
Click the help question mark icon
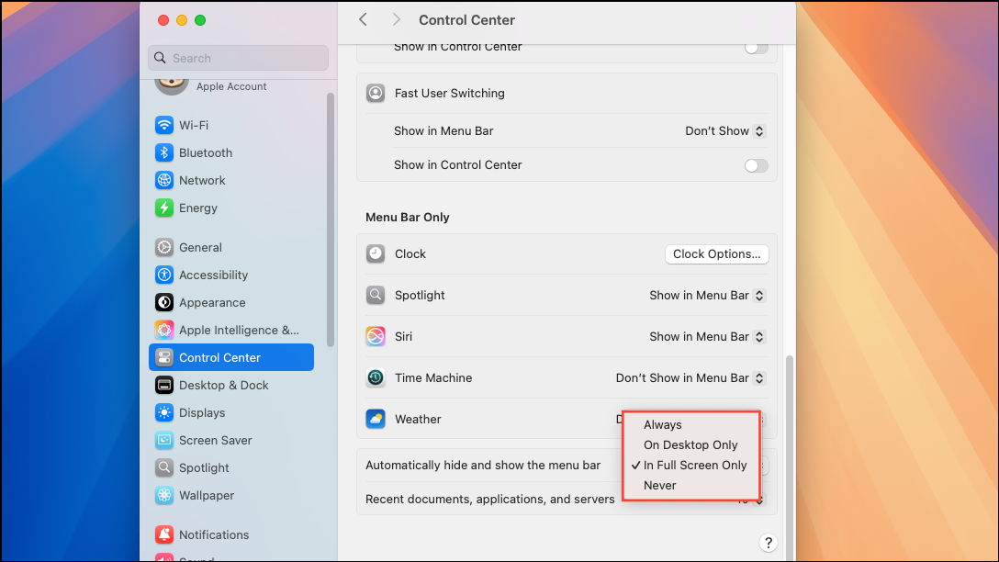(x=769, y=543)
